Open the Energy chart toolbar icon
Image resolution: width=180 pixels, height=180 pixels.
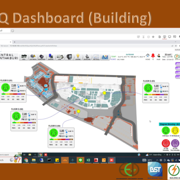click(x=96, y=57)
